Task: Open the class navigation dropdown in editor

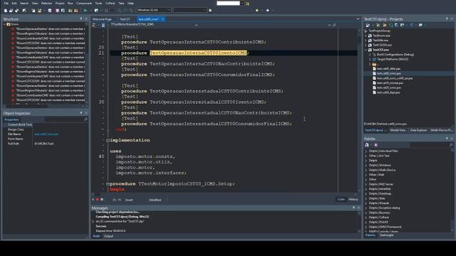Action: pos(197,25)
